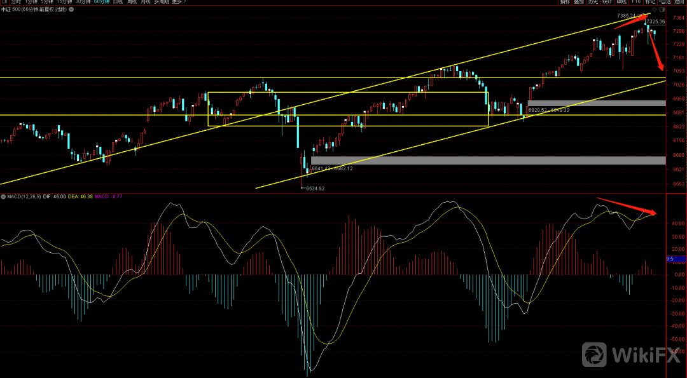This screenshot has width=687, height=378.
Task: Click the 返回 back button
Action: [x=679, y=2]
